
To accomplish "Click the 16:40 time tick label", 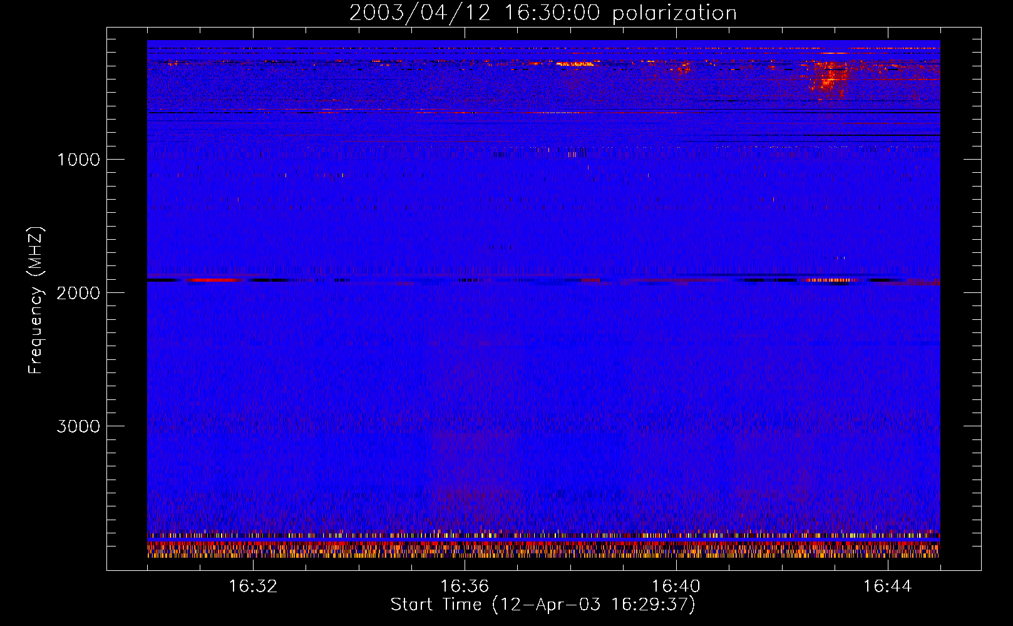I will click(676, 587).
